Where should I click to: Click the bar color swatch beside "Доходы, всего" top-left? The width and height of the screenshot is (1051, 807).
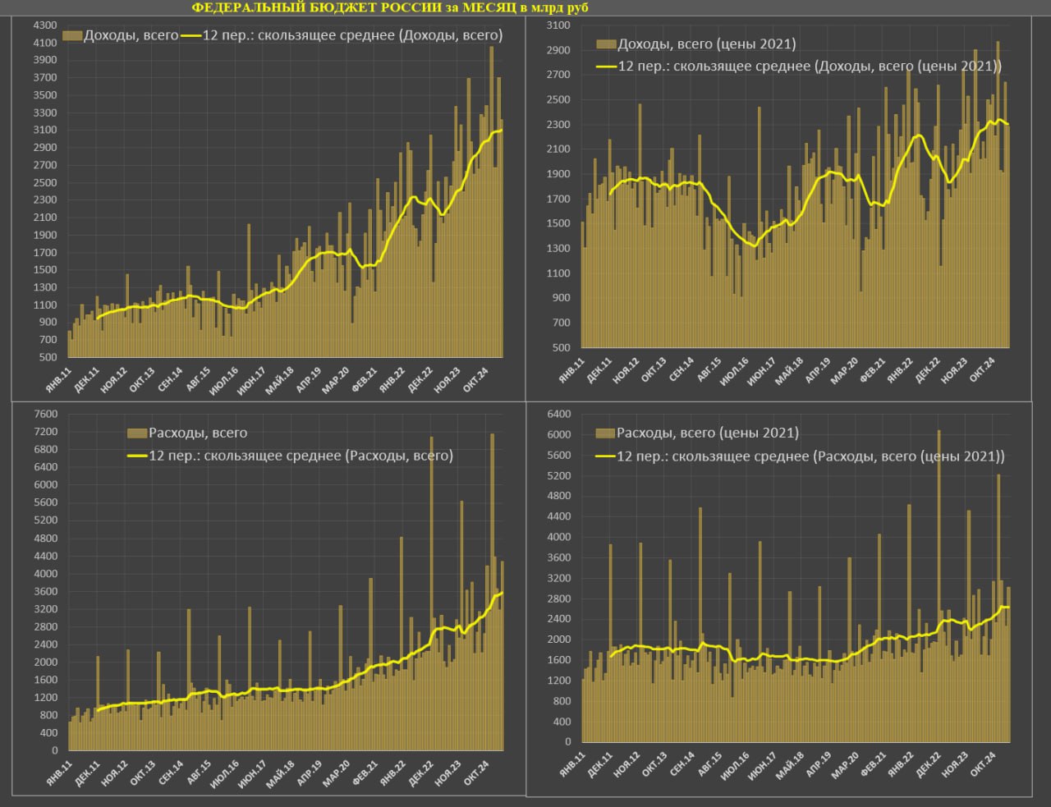pos(72,35)
